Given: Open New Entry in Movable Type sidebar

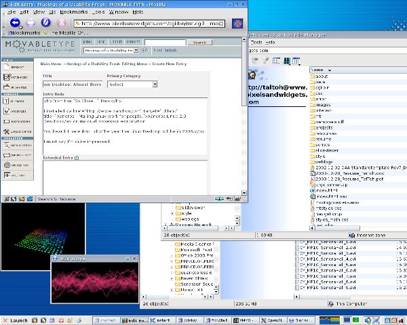Looking at the screenshot, I should click(x=18, y=67).
